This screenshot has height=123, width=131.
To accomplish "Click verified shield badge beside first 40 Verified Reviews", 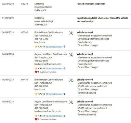I will point(64,46).
